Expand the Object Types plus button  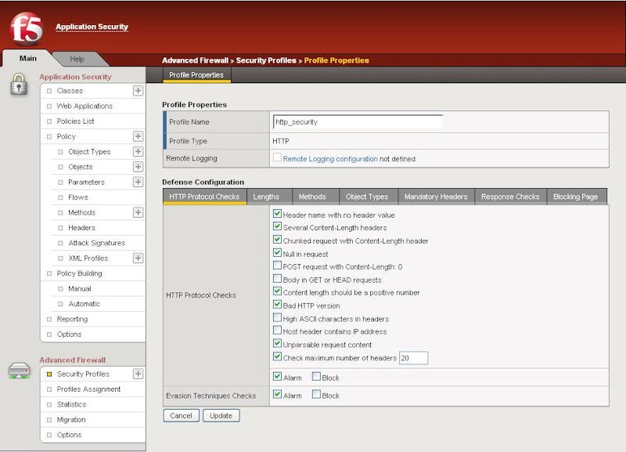tap(138, 151)
